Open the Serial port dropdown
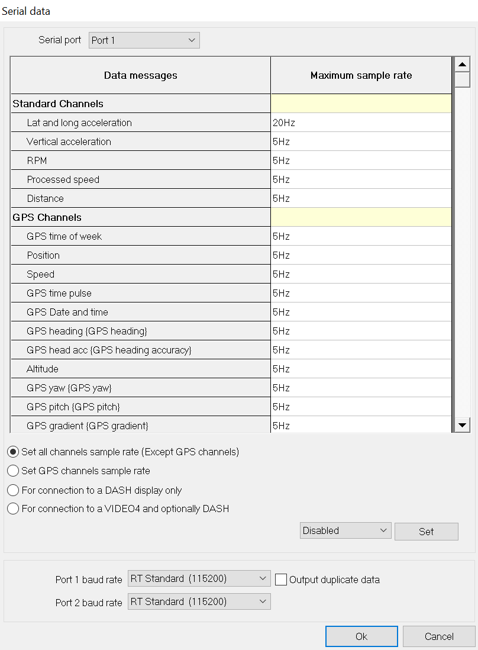The height and width of the screenshot is (650, 478). [x=144, y=40]
